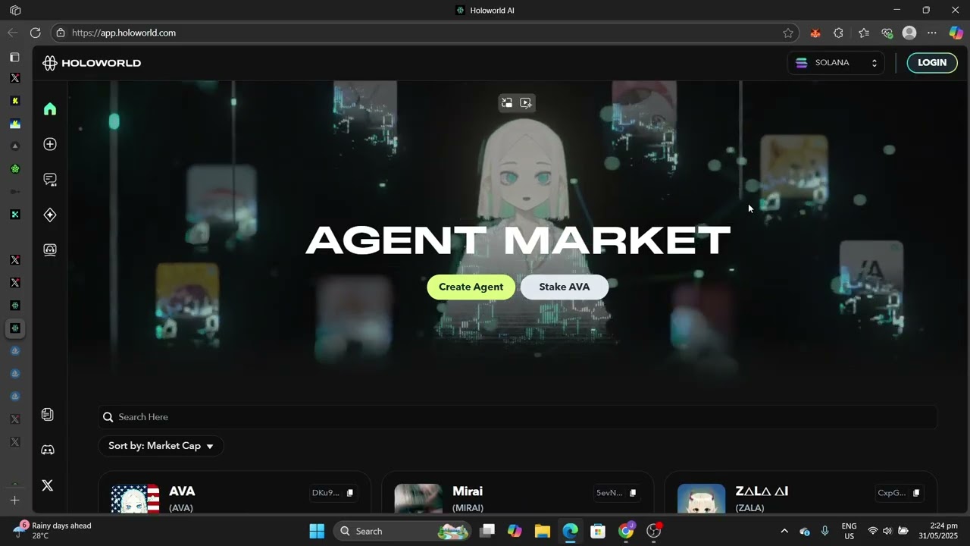Copy the ZALA AI contract address CxpG...
970x546 pixels.
tap(915, 493)
